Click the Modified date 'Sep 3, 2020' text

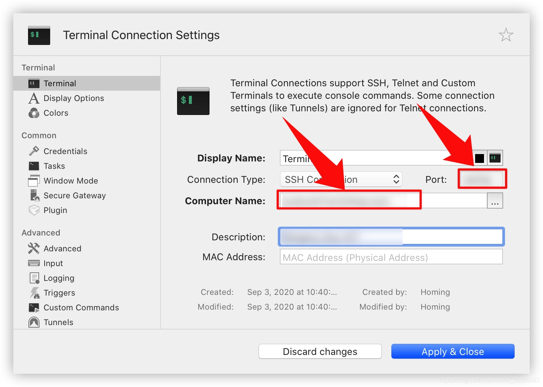click(x=292, y=307)
